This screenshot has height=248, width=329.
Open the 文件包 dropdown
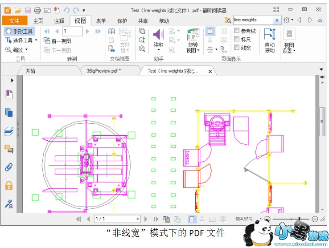125,41
